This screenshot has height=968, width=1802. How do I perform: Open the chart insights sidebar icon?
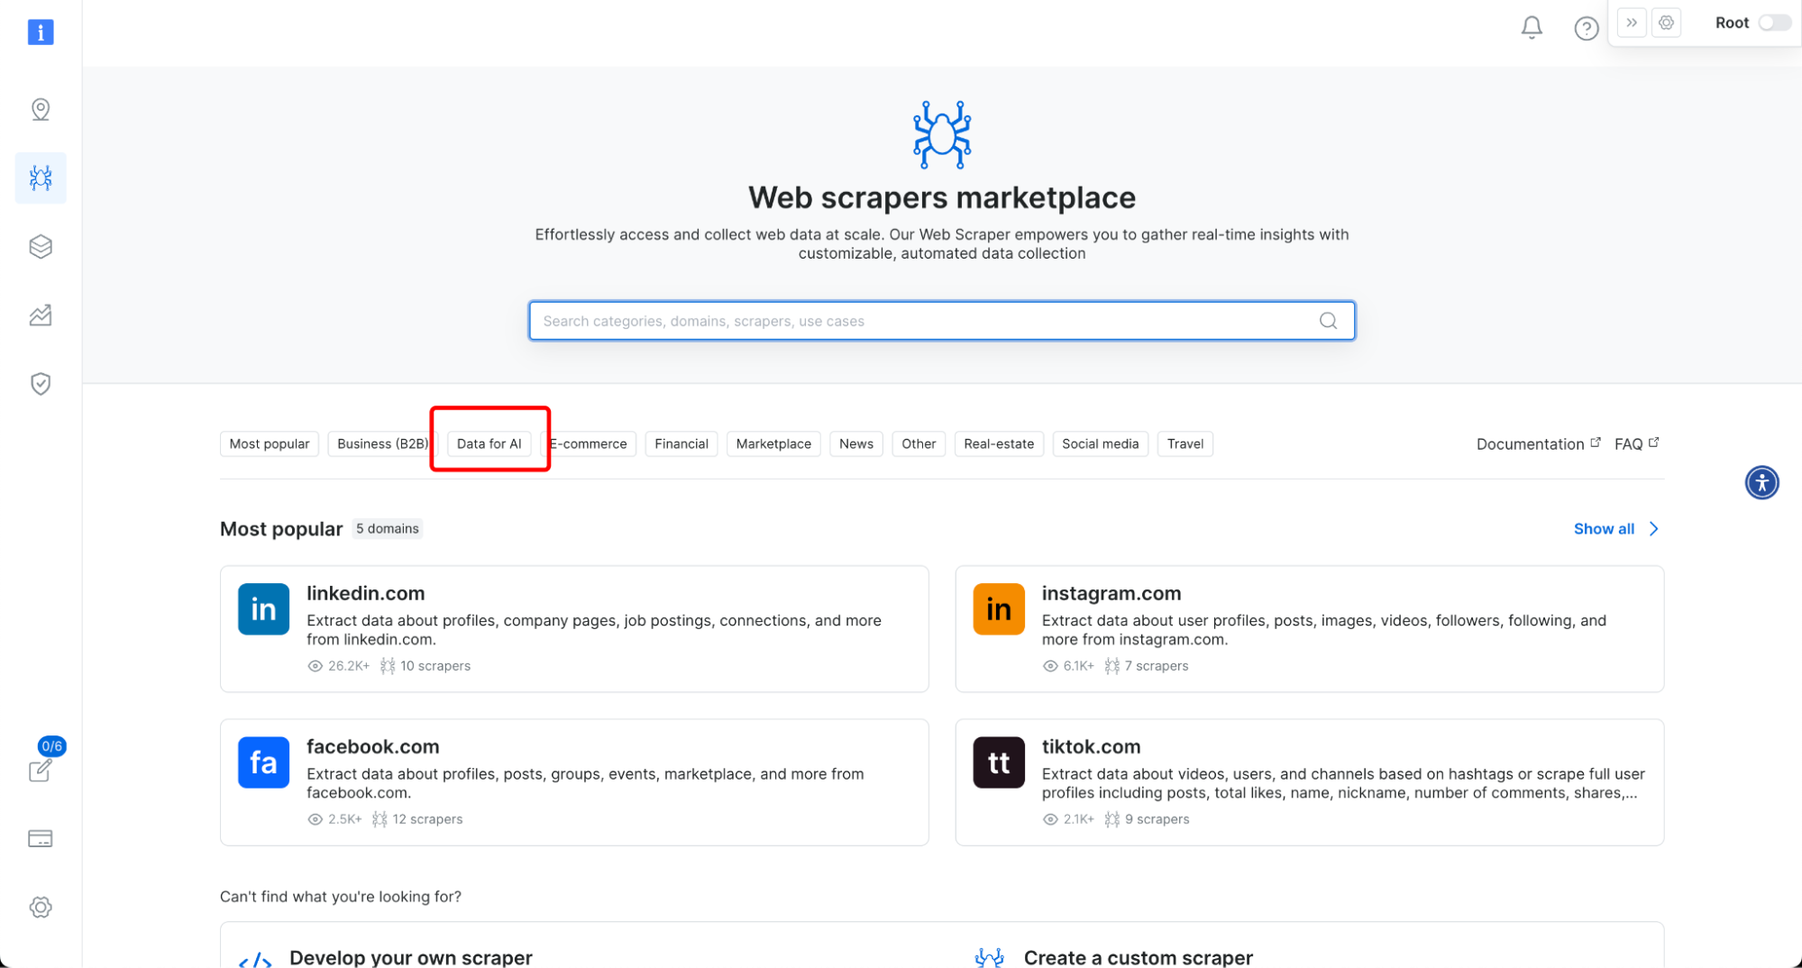click(x=41, y=315)
